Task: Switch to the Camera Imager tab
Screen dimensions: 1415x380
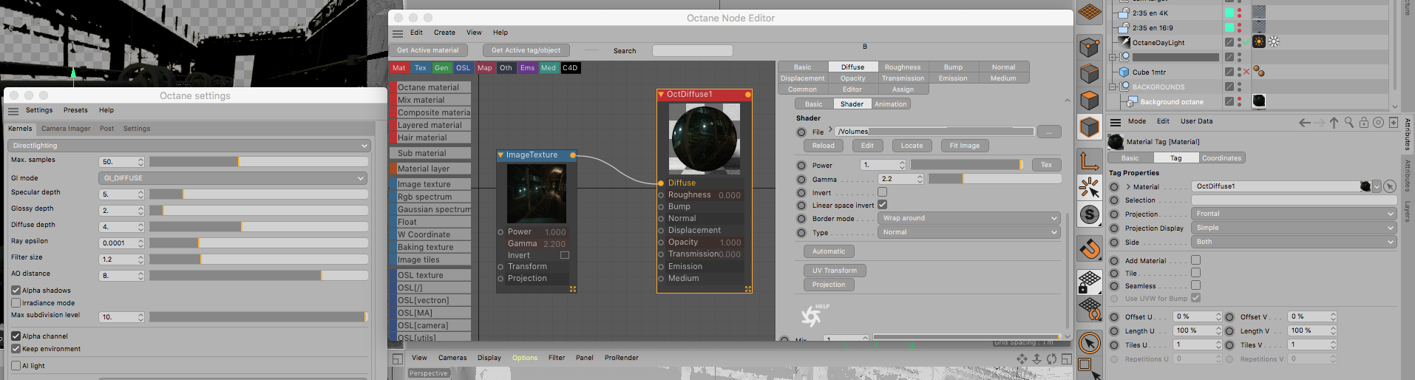Action: click(66, 129)
